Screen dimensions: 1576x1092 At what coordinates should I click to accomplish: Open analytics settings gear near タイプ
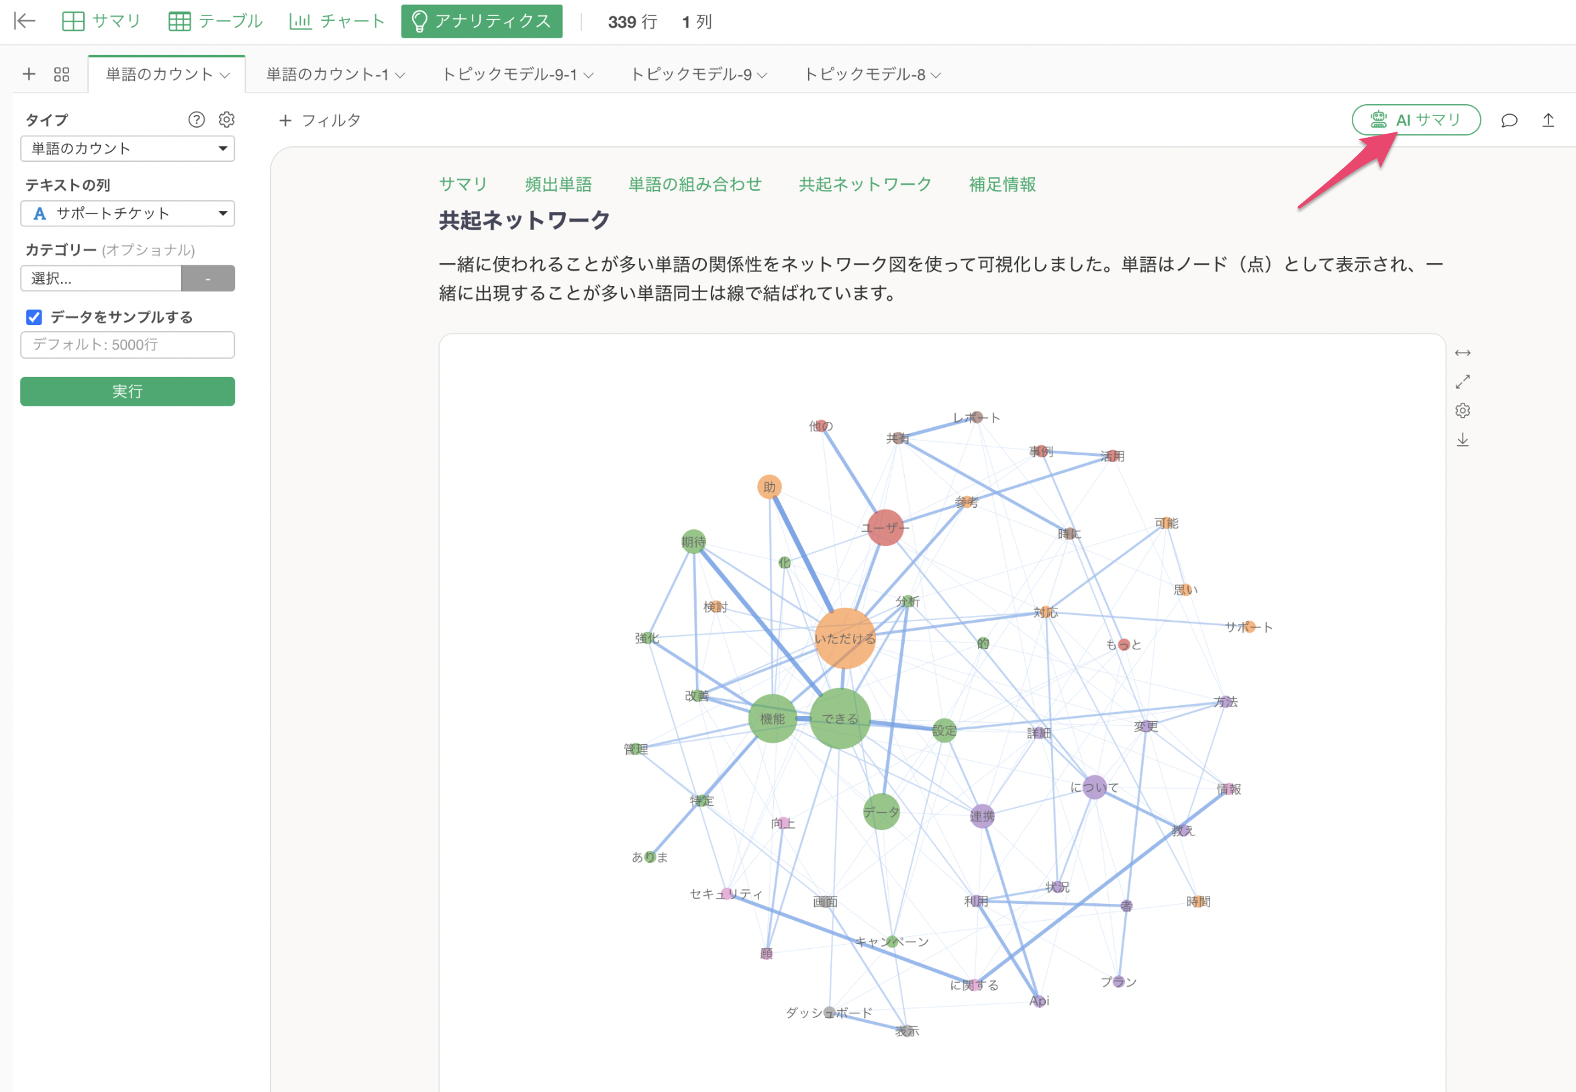click(x=226, y=120)
